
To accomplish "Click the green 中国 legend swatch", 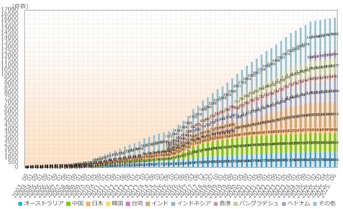I will coord(69,204).
